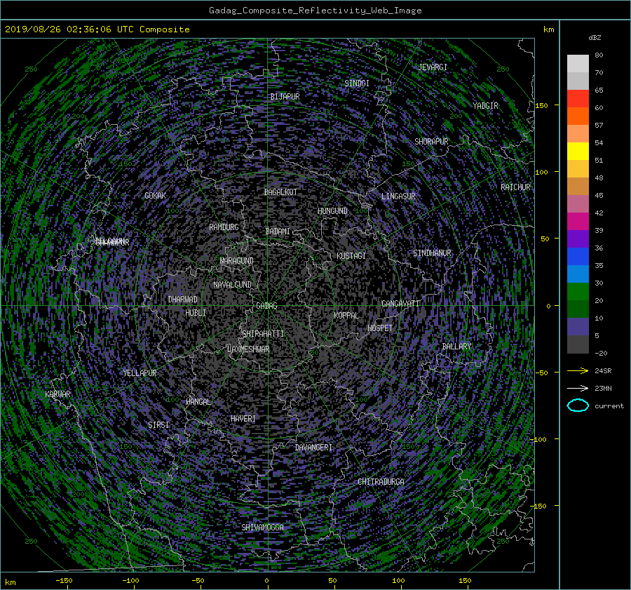
Task: Click the YADGIR city label
Action: pyautogui.click(x=486, y=106)
